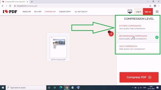Click the volume speaker tray icon

coord(141,88)
